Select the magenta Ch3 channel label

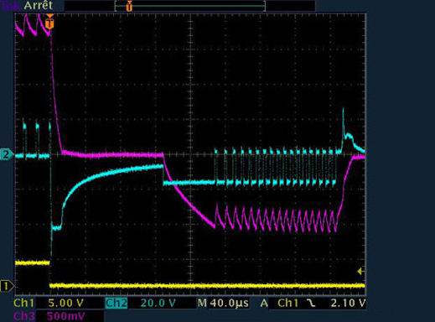24,316
